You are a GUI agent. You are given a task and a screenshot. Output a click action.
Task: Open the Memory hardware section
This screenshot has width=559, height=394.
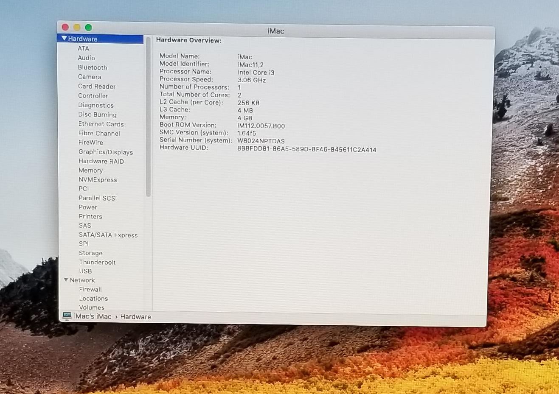click(90, 170)
